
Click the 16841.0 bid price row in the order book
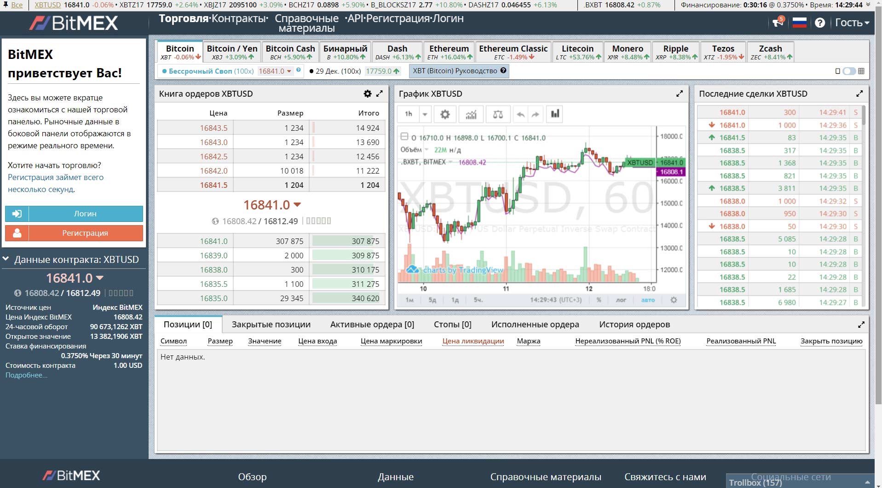tap(271, 241)
